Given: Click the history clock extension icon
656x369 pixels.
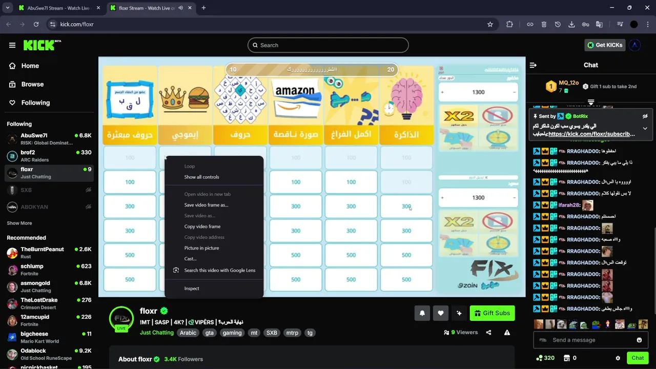Looking at the screenshot, I should click(x=558, y=24).
